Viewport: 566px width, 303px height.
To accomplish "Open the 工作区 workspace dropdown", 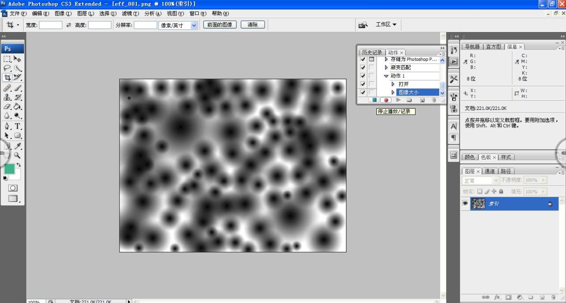I will (x=386, y=25).
